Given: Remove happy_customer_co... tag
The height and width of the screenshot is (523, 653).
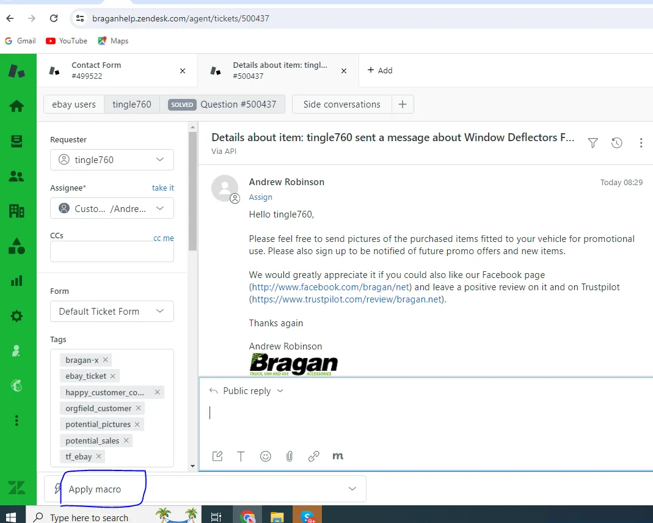Looking at the screenshot, I should point(157,392).
